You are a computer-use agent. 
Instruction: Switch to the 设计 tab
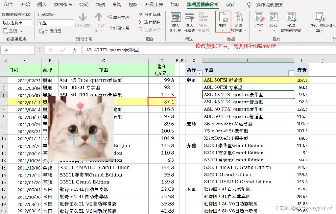point(230,5)
